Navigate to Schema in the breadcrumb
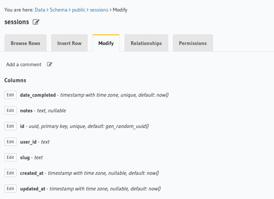This screenshot has width=274, height=199. (x=59, y=10)
